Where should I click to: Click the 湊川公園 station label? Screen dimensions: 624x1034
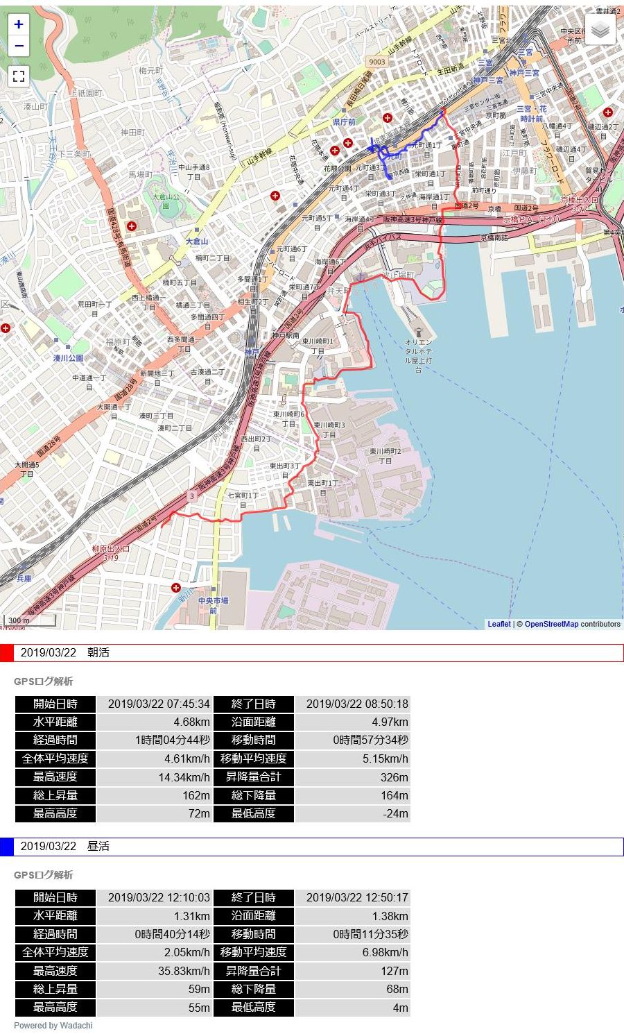(x=68, y=358)
